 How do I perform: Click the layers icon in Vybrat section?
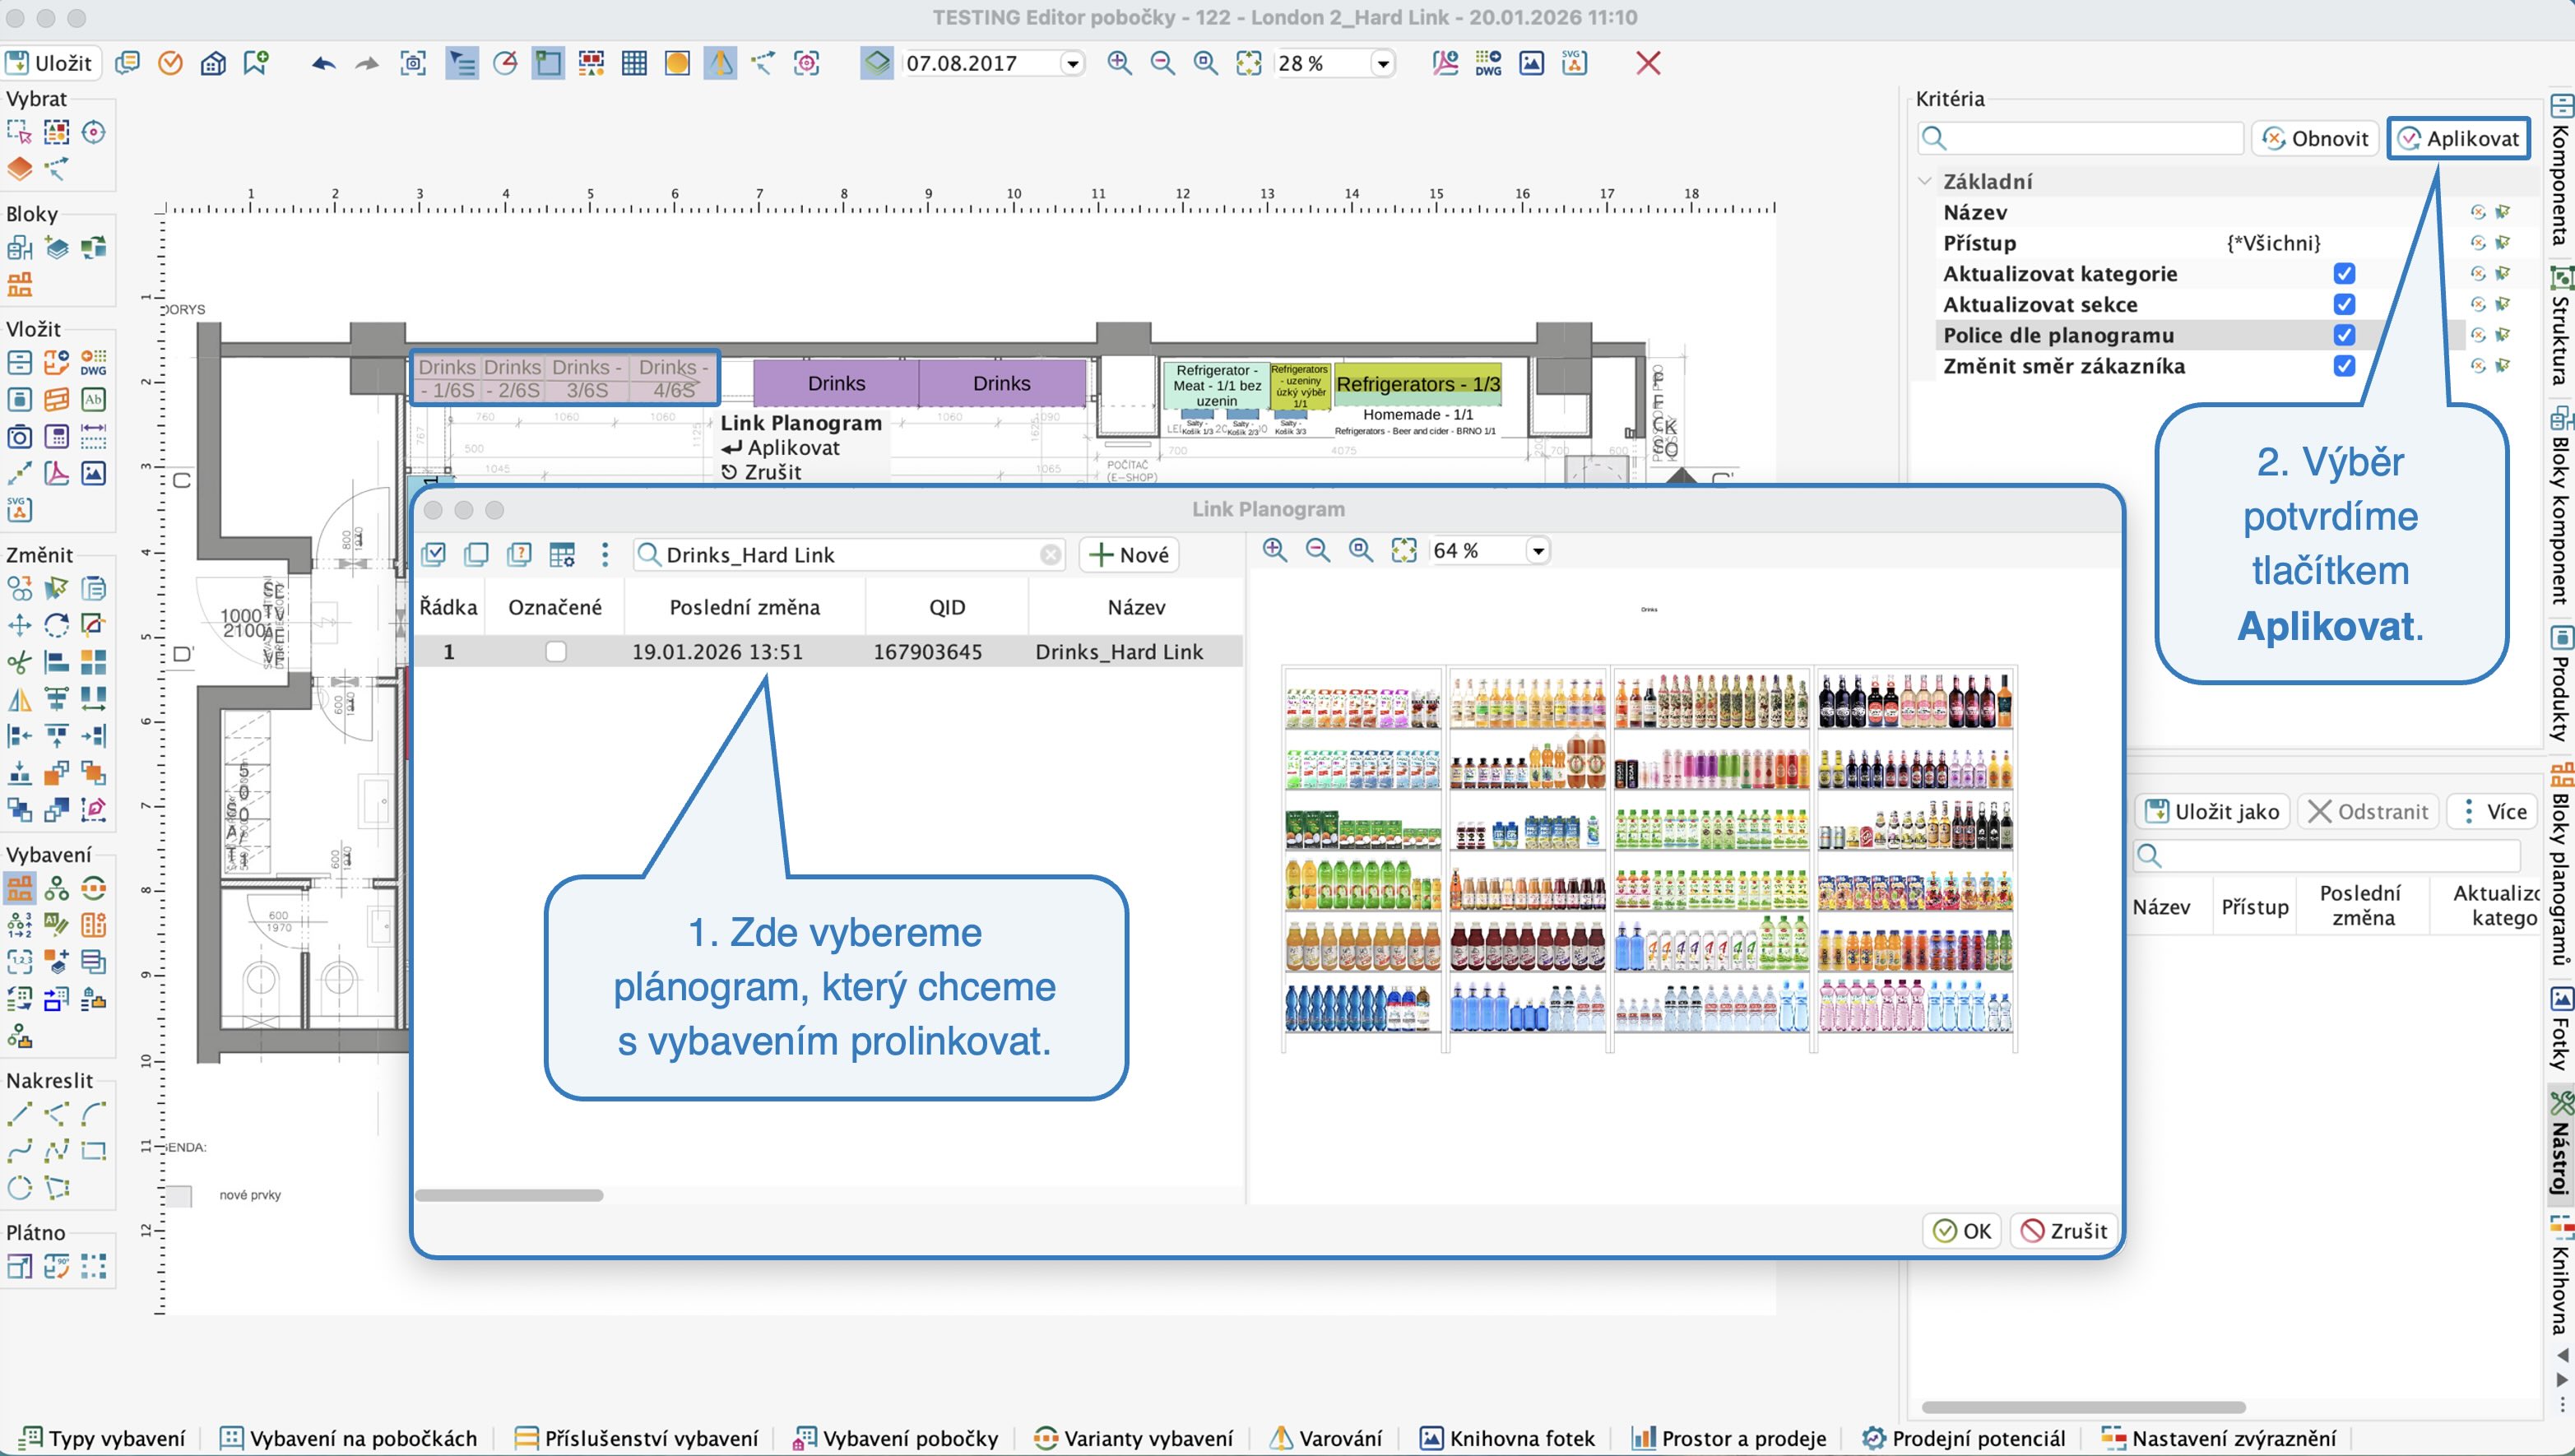[20, 168]
